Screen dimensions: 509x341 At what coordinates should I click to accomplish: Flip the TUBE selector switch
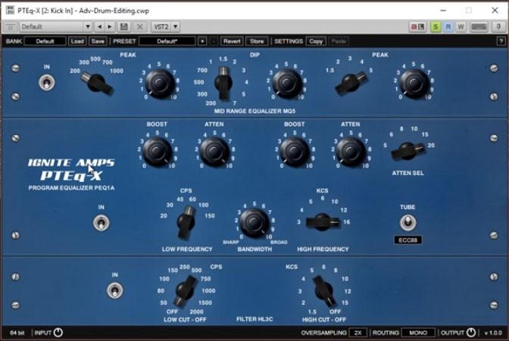tap(408, 222)
